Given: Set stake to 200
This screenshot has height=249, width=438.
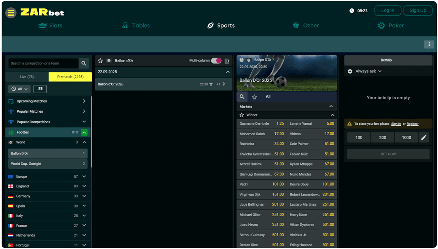Looking at the screenshot, I should point(383,138).
